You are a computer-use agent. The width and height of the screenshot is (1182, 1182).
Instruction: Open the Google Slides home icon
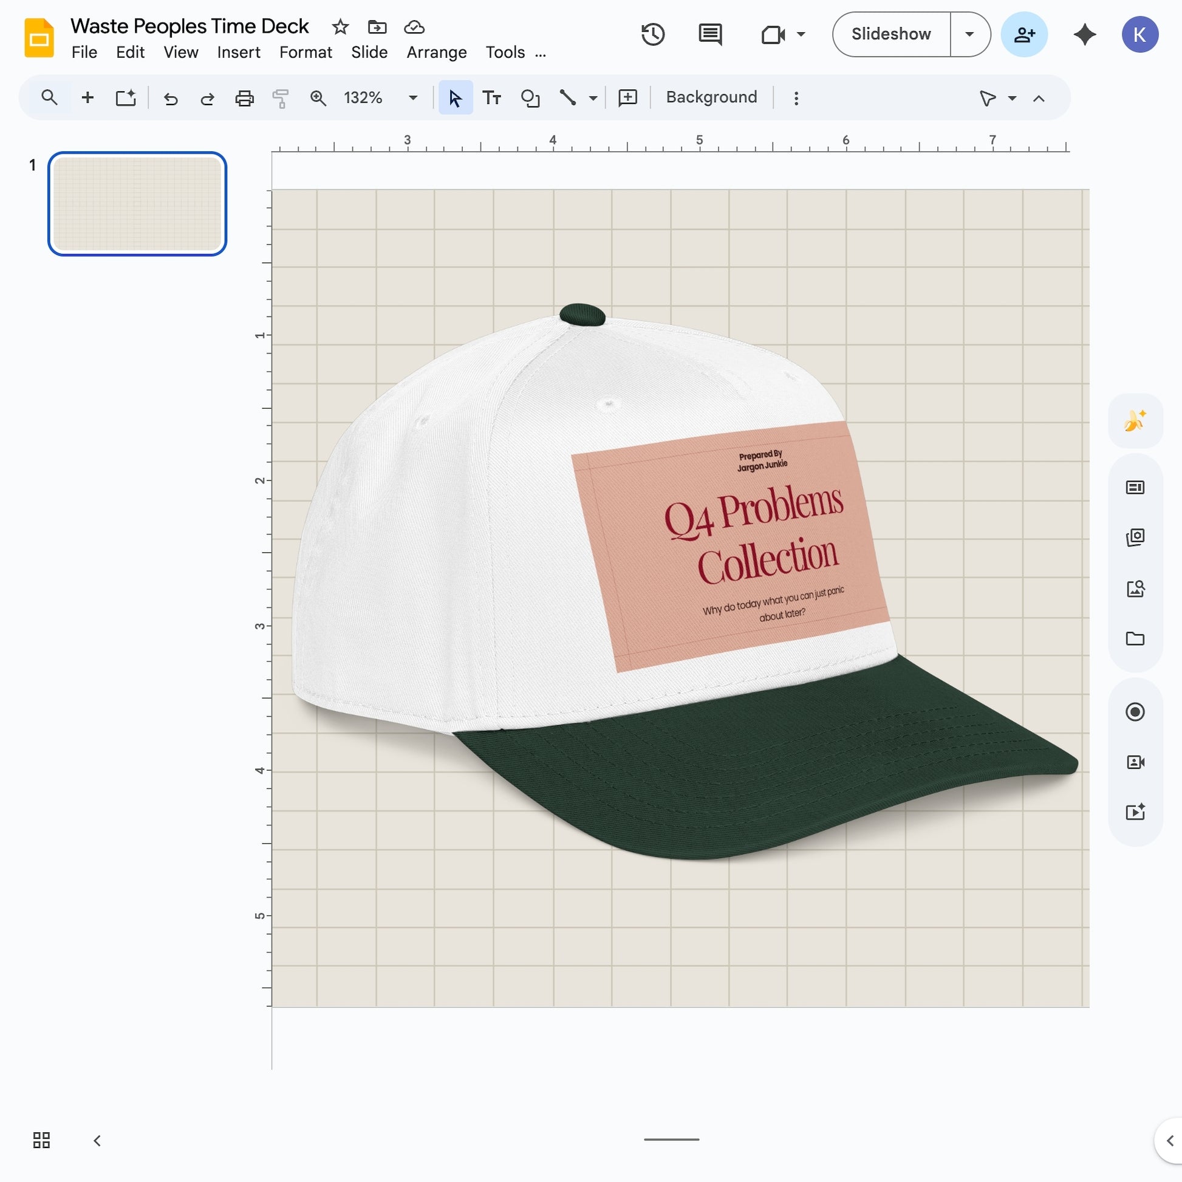[x=38, y=38]
